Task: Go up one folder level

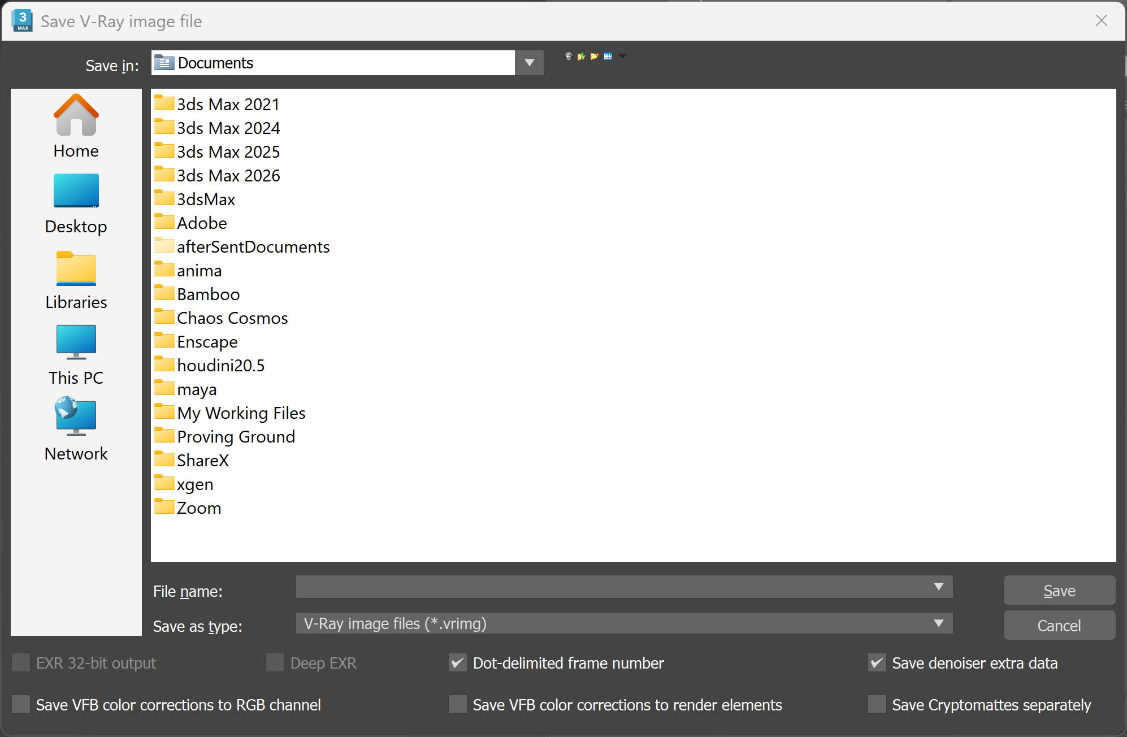Action: tap(581, 56)
